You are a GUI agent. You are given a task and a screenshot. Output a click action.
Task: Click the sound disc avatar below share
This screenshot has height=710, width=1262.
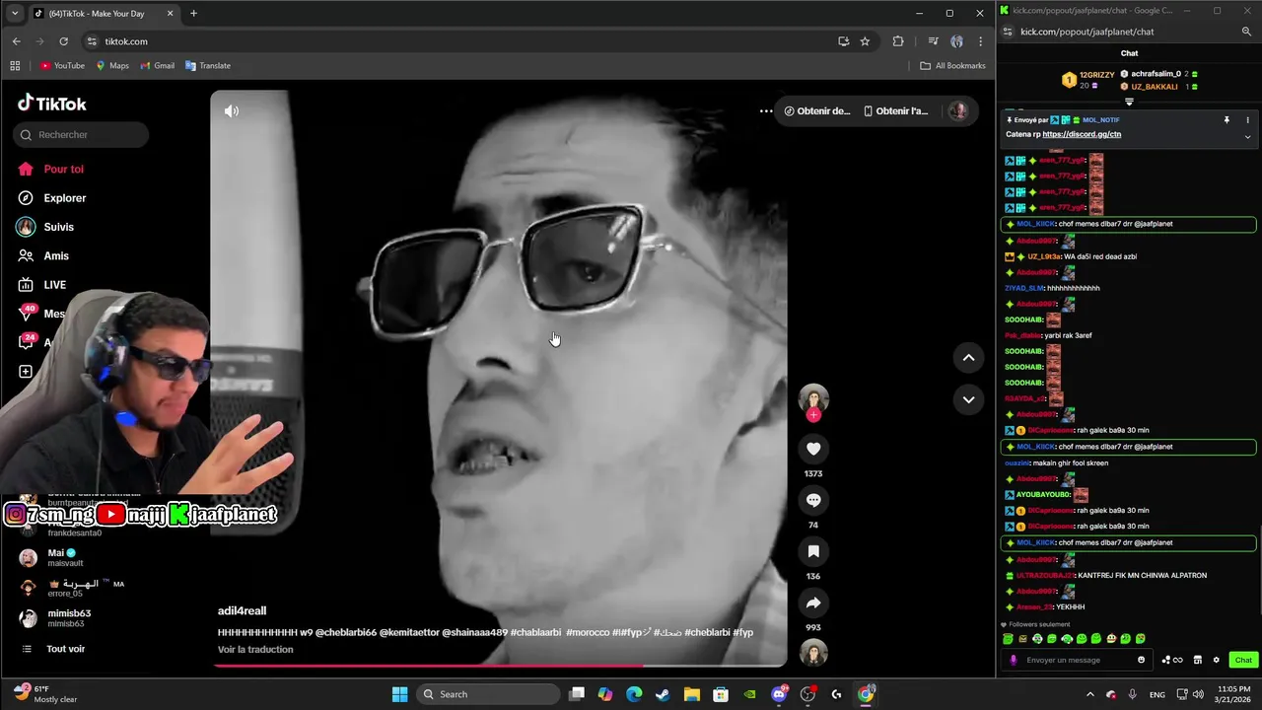(x=813, y=653)
